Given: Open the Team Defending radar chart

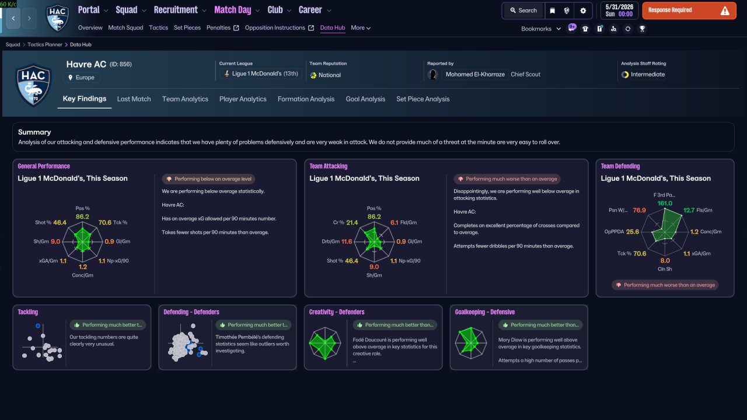Looking at the screenshot, I should point(665,232).
